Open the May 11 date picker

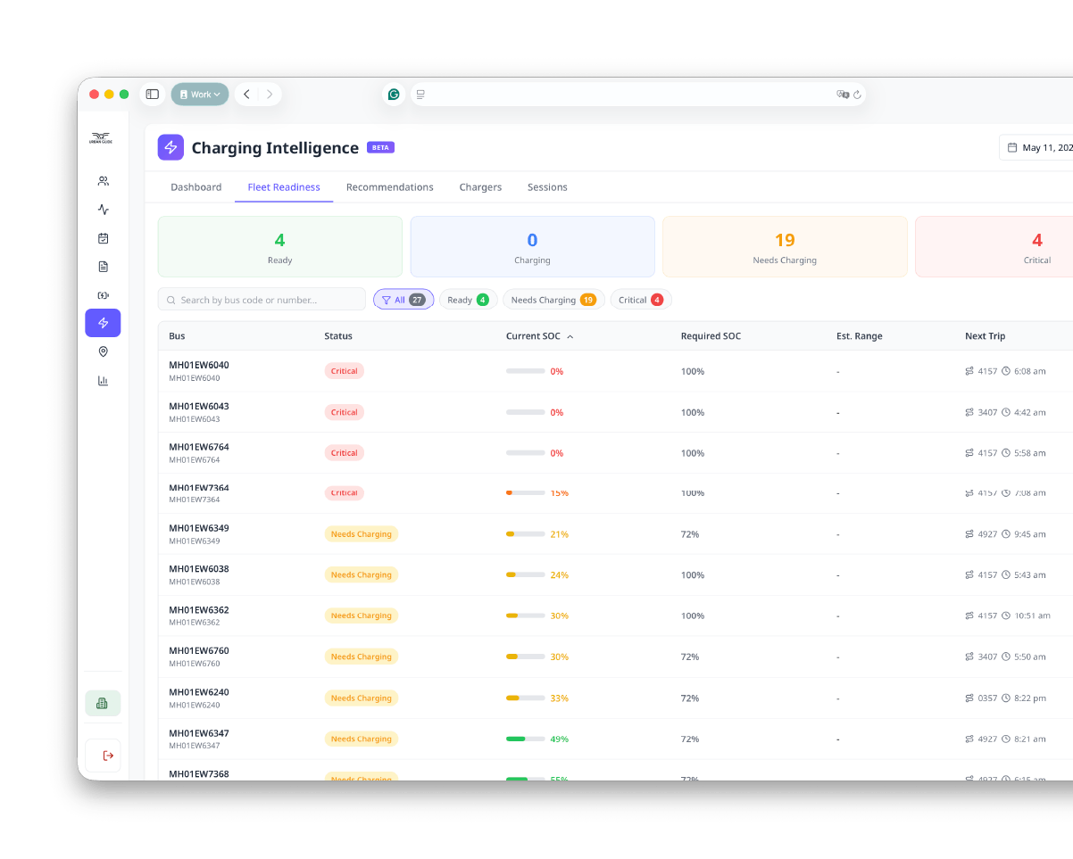(x=1037, y=148)
